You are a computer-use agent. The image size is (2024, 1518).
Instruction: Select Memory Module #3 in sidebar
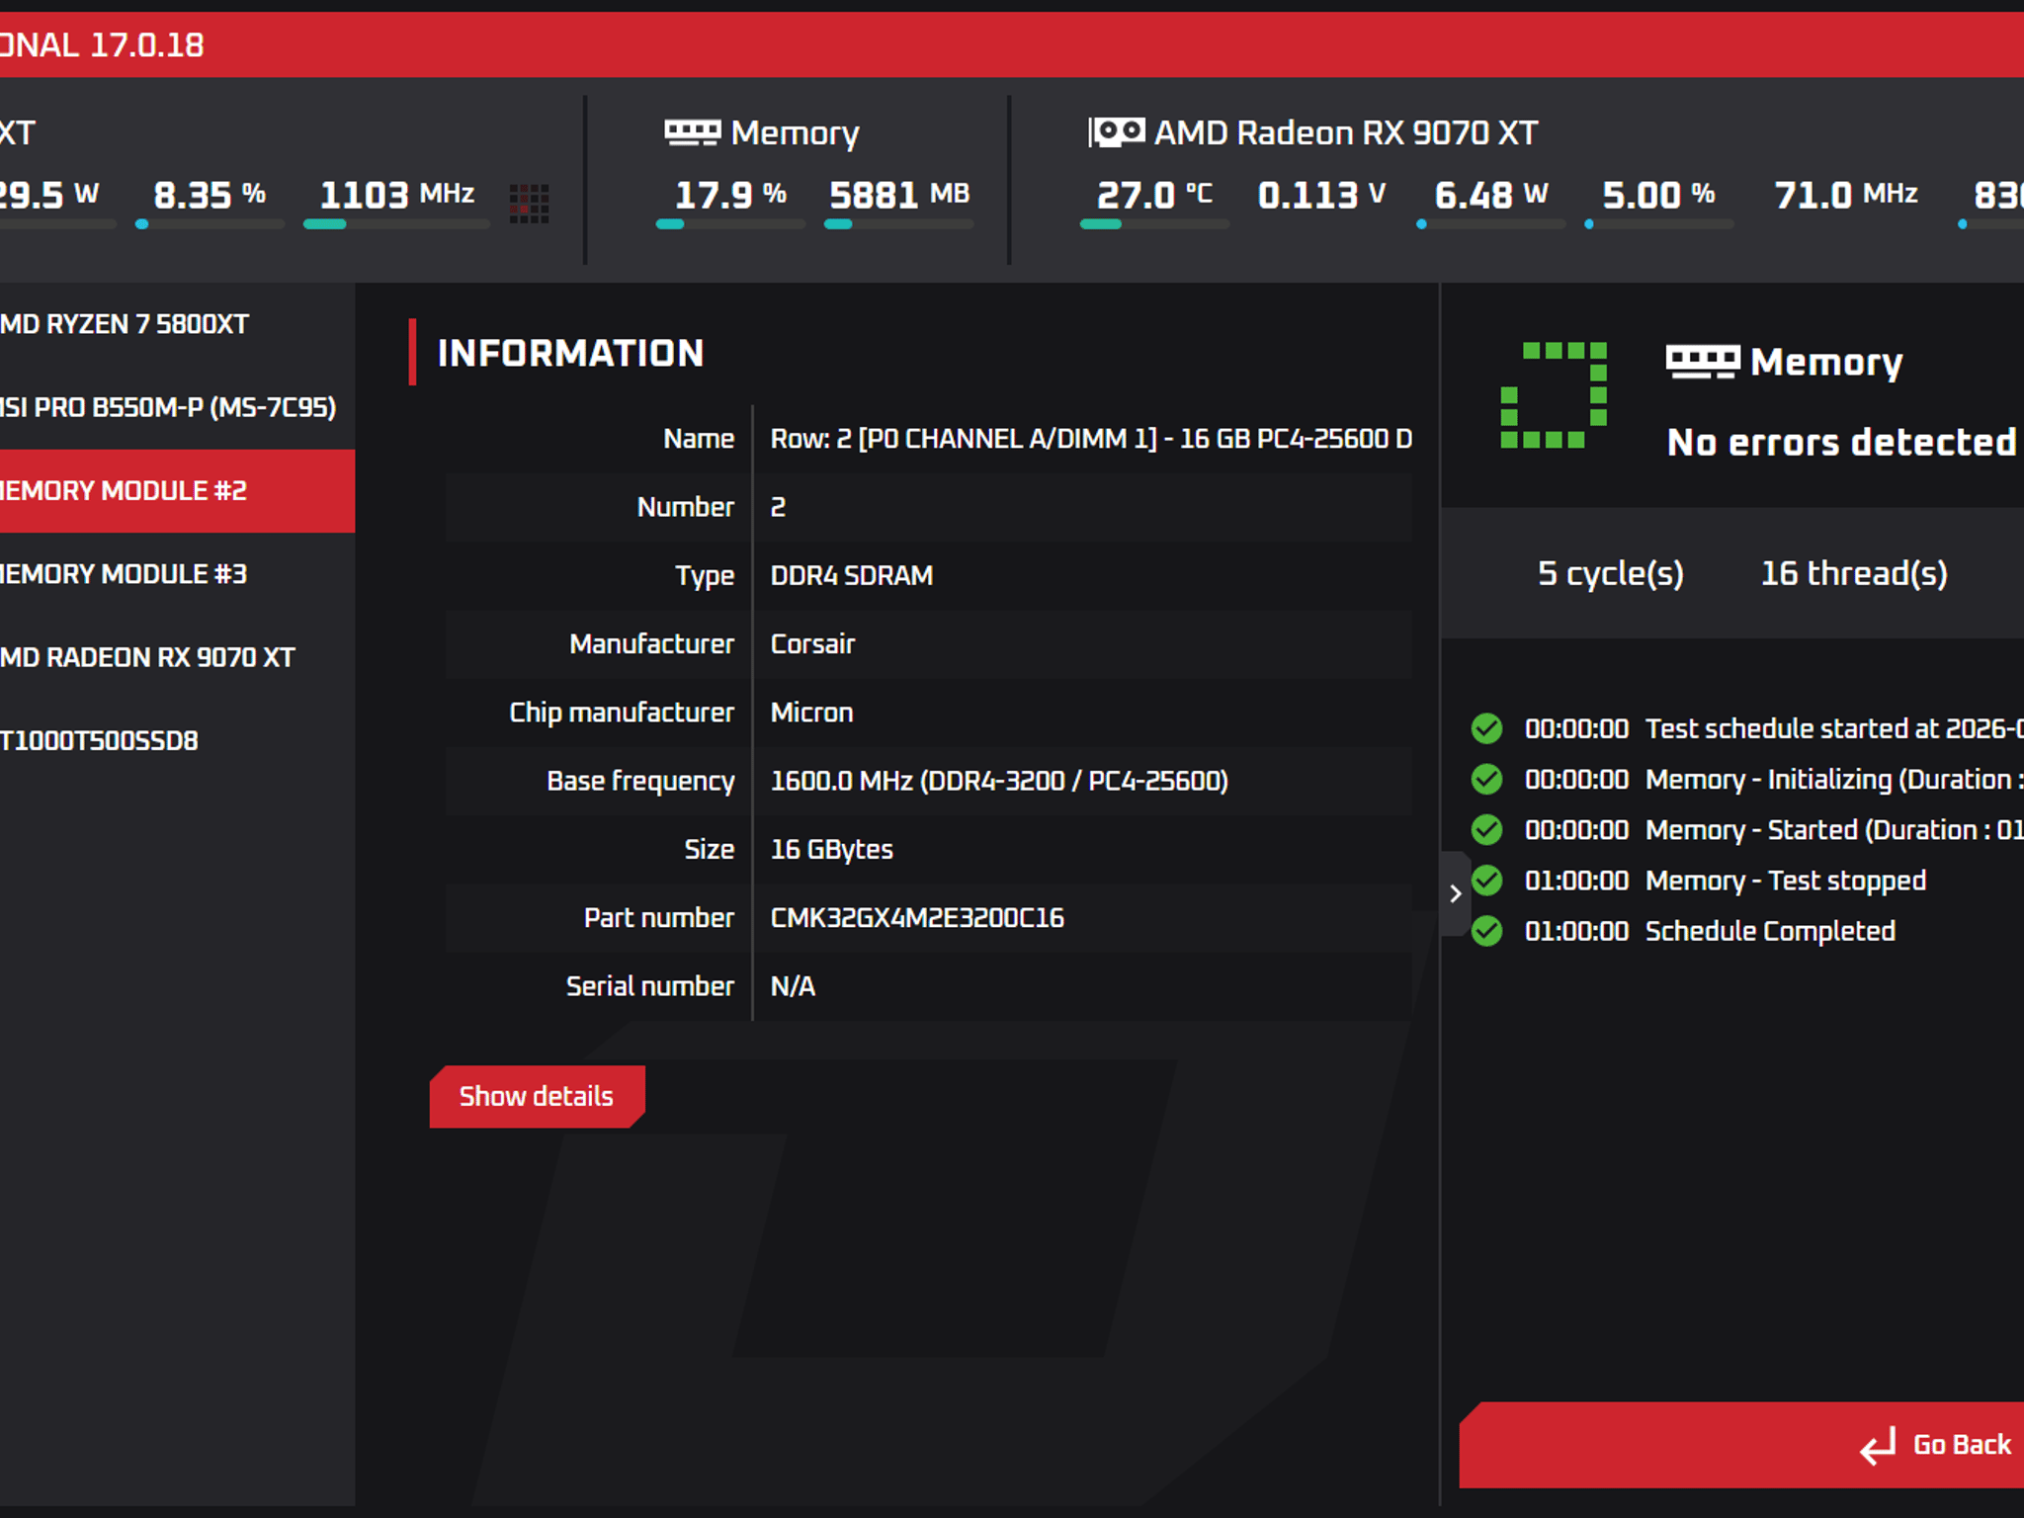pyautogui.click(x=178, y=574)
